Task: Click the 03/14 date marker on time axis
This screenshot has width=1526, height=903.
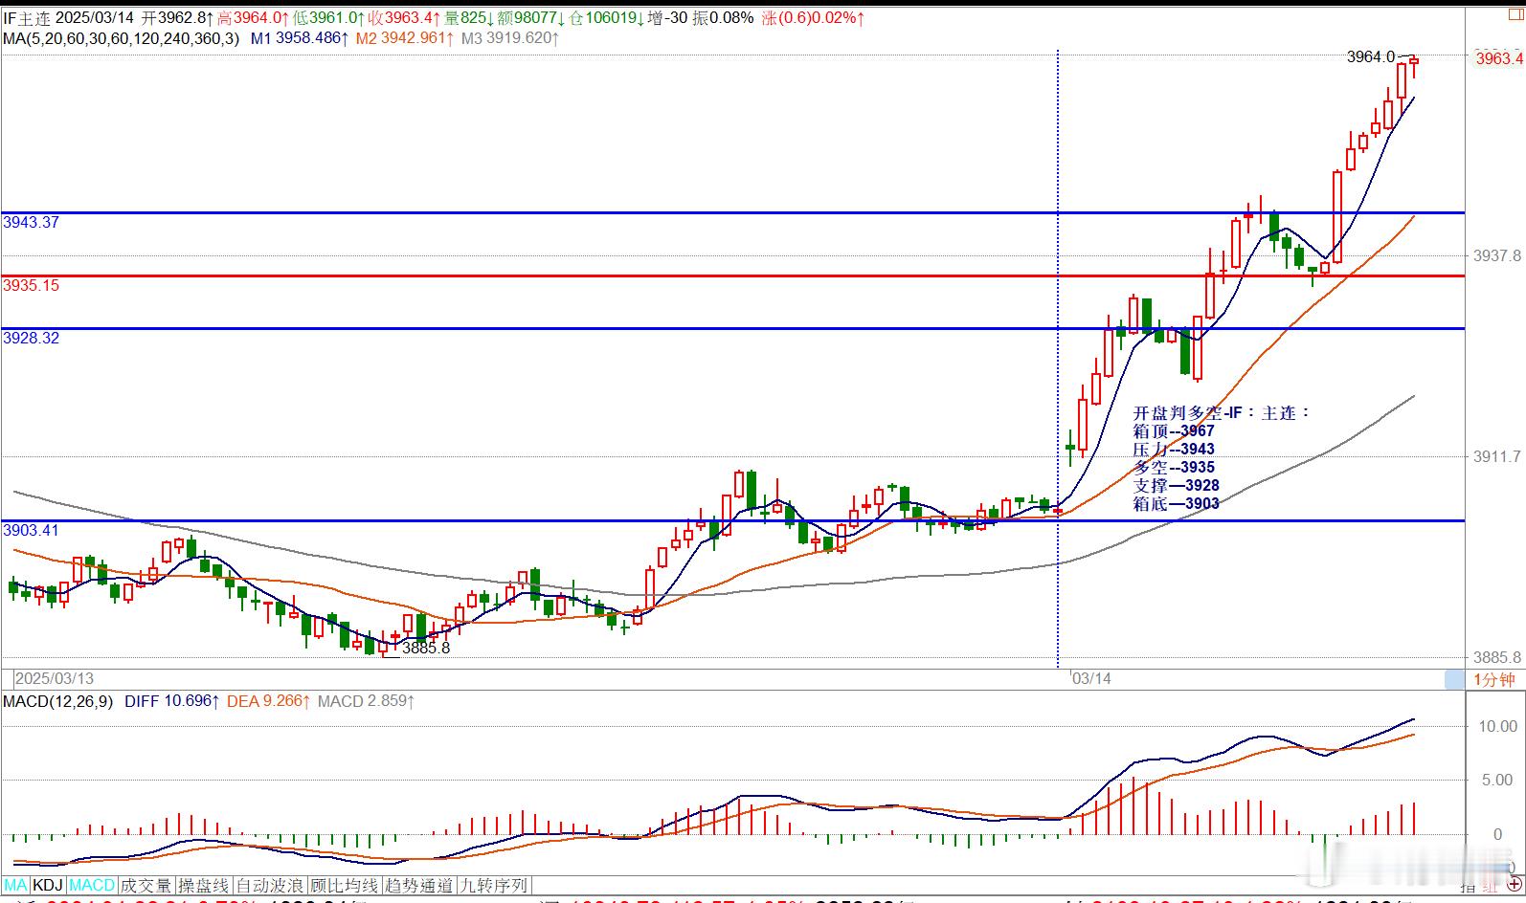Action: coord(1091,678)
